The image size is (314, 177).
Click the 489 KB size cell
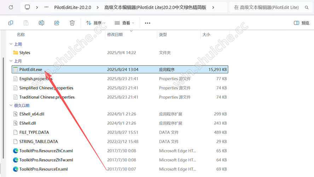(220, 132)
